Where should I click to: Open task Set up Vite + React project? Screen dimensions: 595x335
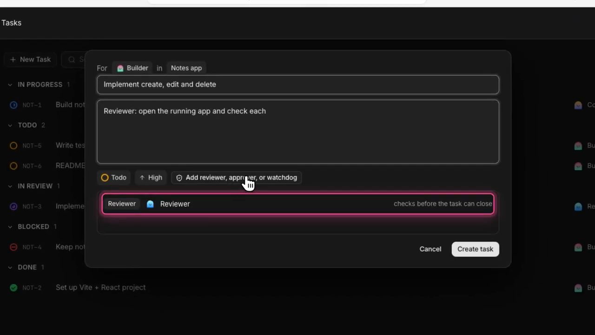tap(100, 288)
